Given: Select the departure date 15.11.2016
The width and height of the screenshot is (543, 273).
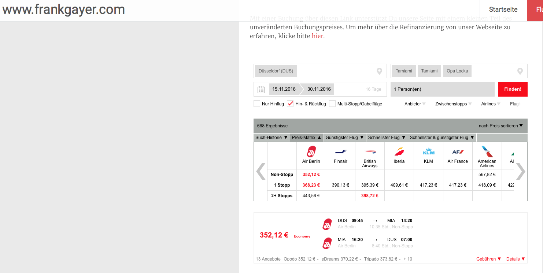Looking at the screenshot, I should [284, 89].
